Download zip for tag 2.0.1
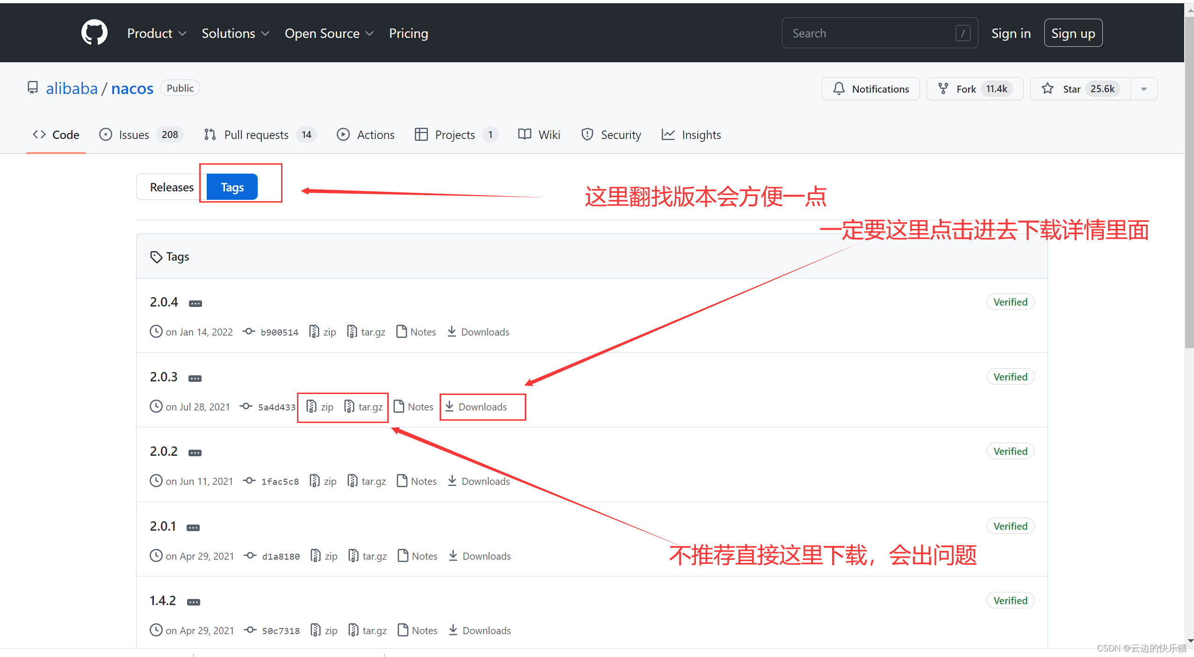The width and height of the screenshot is (1194, 657). [x=324, y=556]
